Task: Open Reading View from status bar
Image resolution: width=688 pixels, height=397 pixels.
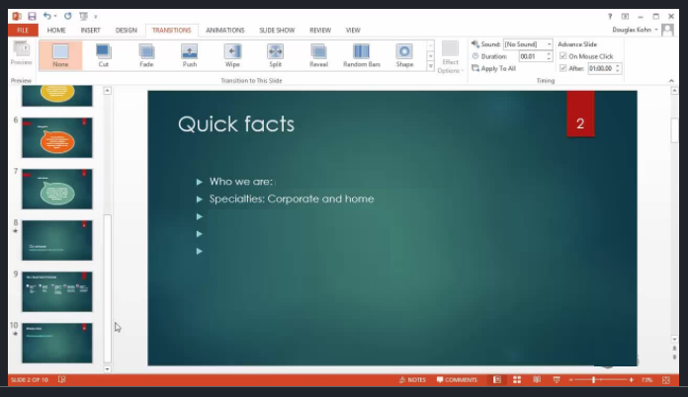Action: [537, 379]
